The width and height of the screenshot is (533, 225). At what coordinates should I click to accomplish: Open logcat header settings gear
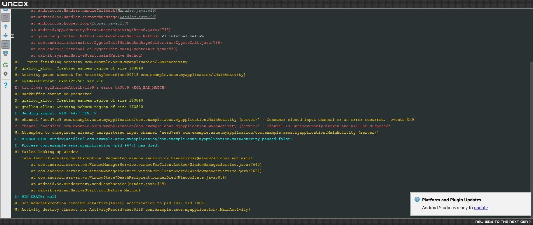point(6,74)
